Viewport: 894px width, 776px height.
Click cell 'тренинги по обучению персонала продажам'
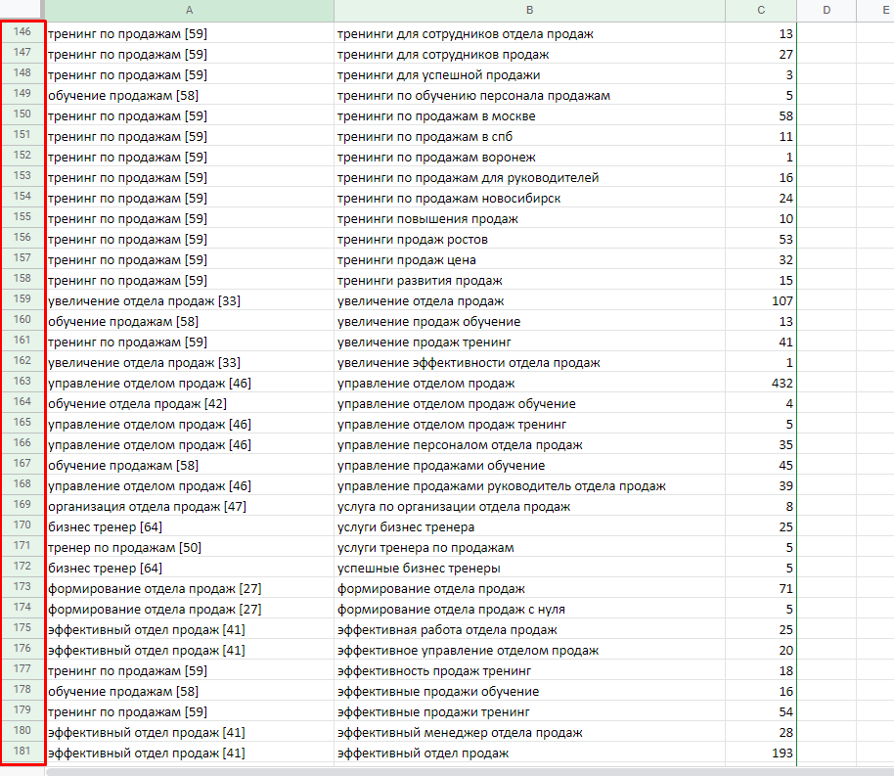tap(529, 96)
